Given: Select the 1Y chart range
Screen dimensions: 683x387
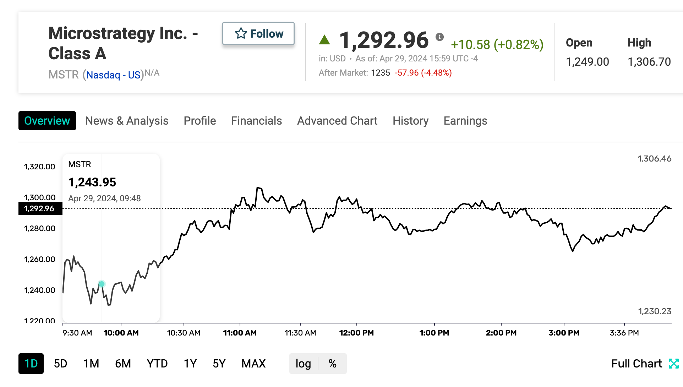Looking at the screenshot, I should pos(190,364).
